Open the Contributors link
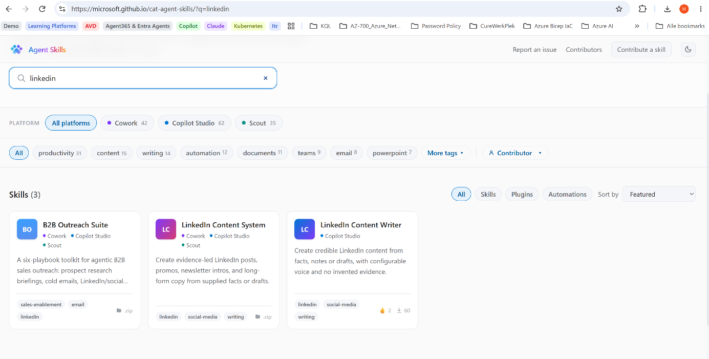Viewport: 709px width, 359px height. click(x=584, y=50)
